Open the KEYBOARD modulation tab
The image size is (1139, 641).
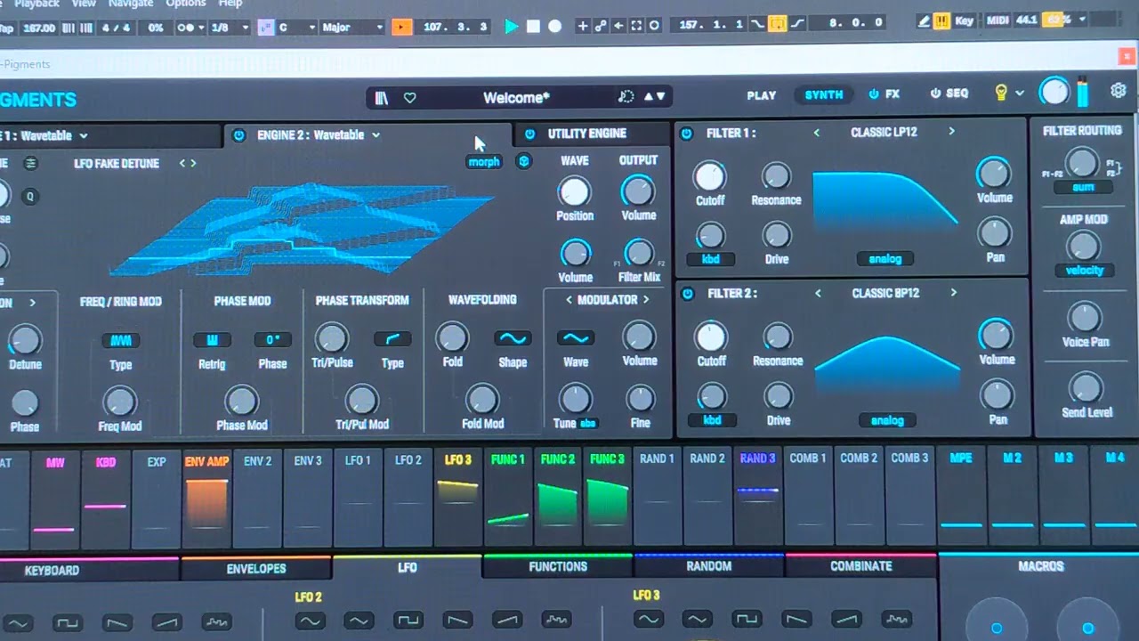tap(52, 570)
